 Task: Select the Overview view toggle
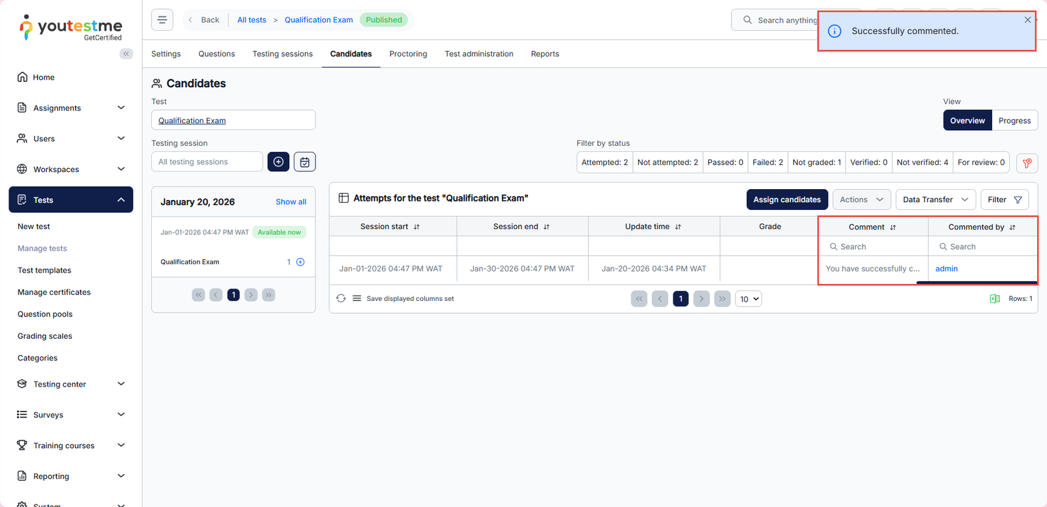[967, 120]
